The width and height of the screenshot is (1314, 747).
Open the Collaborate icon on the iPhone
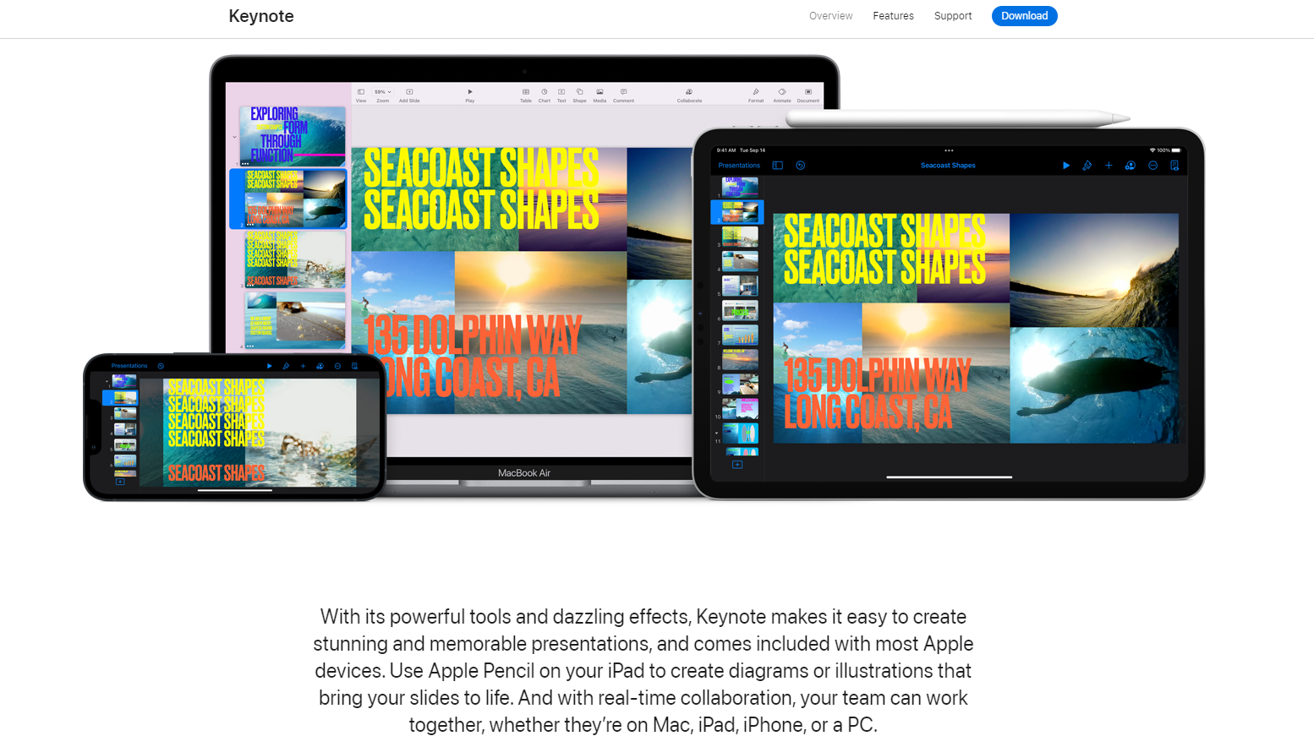point(320,366)
